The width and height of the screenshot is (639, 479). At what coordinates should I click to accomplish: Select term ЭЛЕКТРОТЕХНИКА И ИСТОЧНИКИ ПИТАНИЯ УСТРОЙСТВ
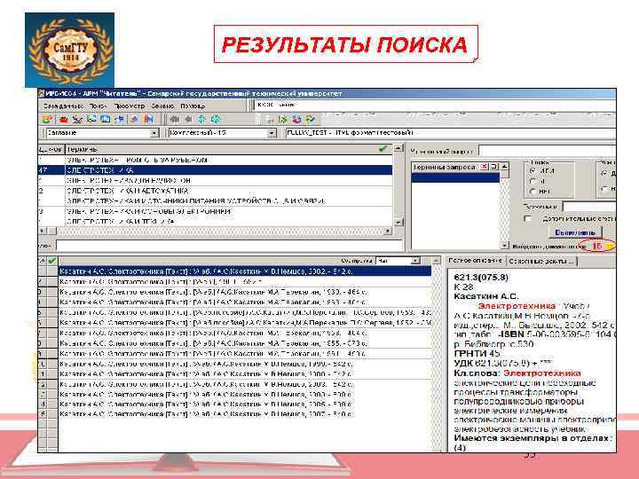[x=215, y=200]
